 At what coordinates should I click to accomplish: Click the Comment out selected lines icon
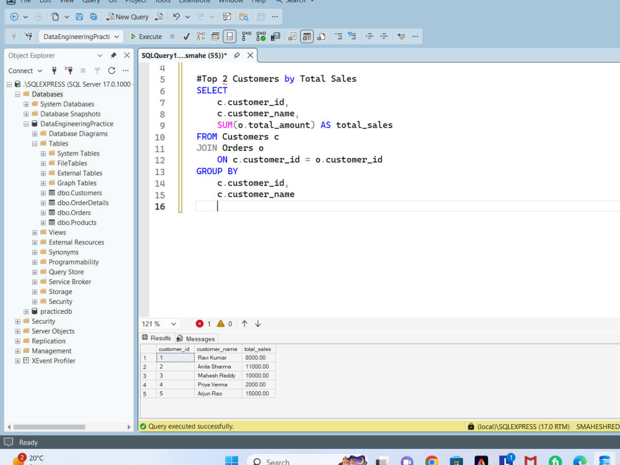coord(339,37)
